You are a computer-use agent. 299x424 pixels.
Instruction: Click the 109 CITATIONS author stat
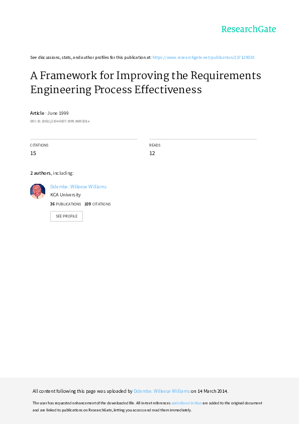pyautogui.click(x=97, y=204)
